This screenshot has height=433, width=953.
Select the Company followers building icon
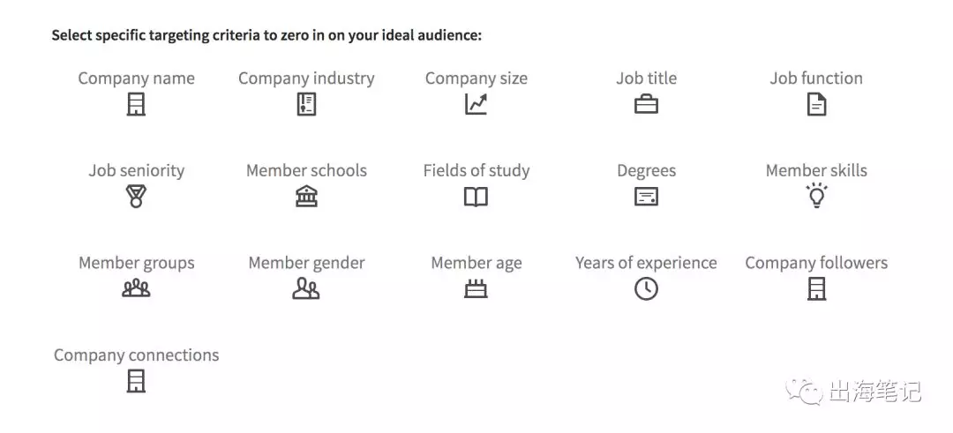(x=817, y=289)
